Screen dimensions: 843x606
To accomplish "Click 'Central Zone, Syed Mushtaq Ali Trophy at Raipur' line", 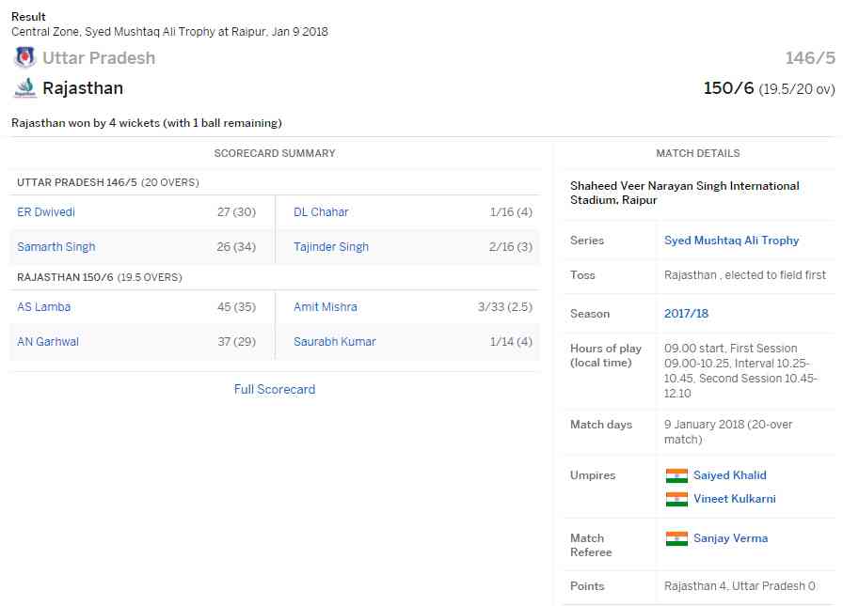I will coord(169,32).
